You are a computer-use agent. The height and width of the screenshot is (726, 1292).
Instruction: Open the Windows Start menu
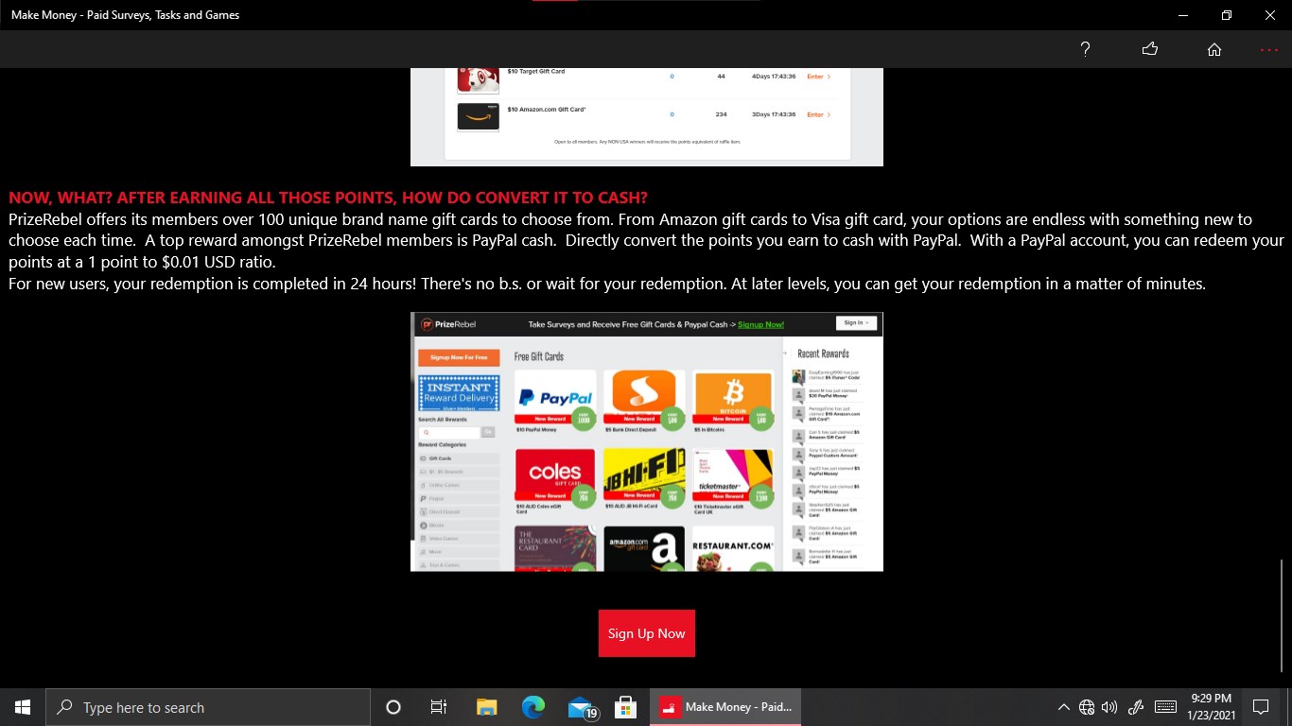pyautogui.click(x=23, y=707)
